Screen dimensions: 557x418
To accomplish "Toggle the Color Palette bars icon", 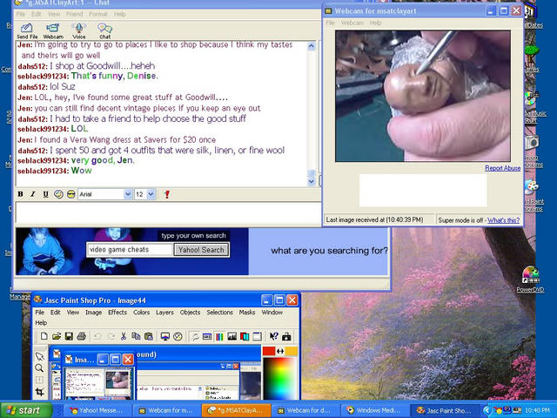I will [219, 336].
